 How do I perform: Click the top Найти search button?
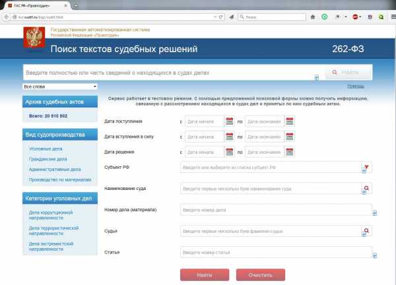pyautogui.click(x=348, y=72)
